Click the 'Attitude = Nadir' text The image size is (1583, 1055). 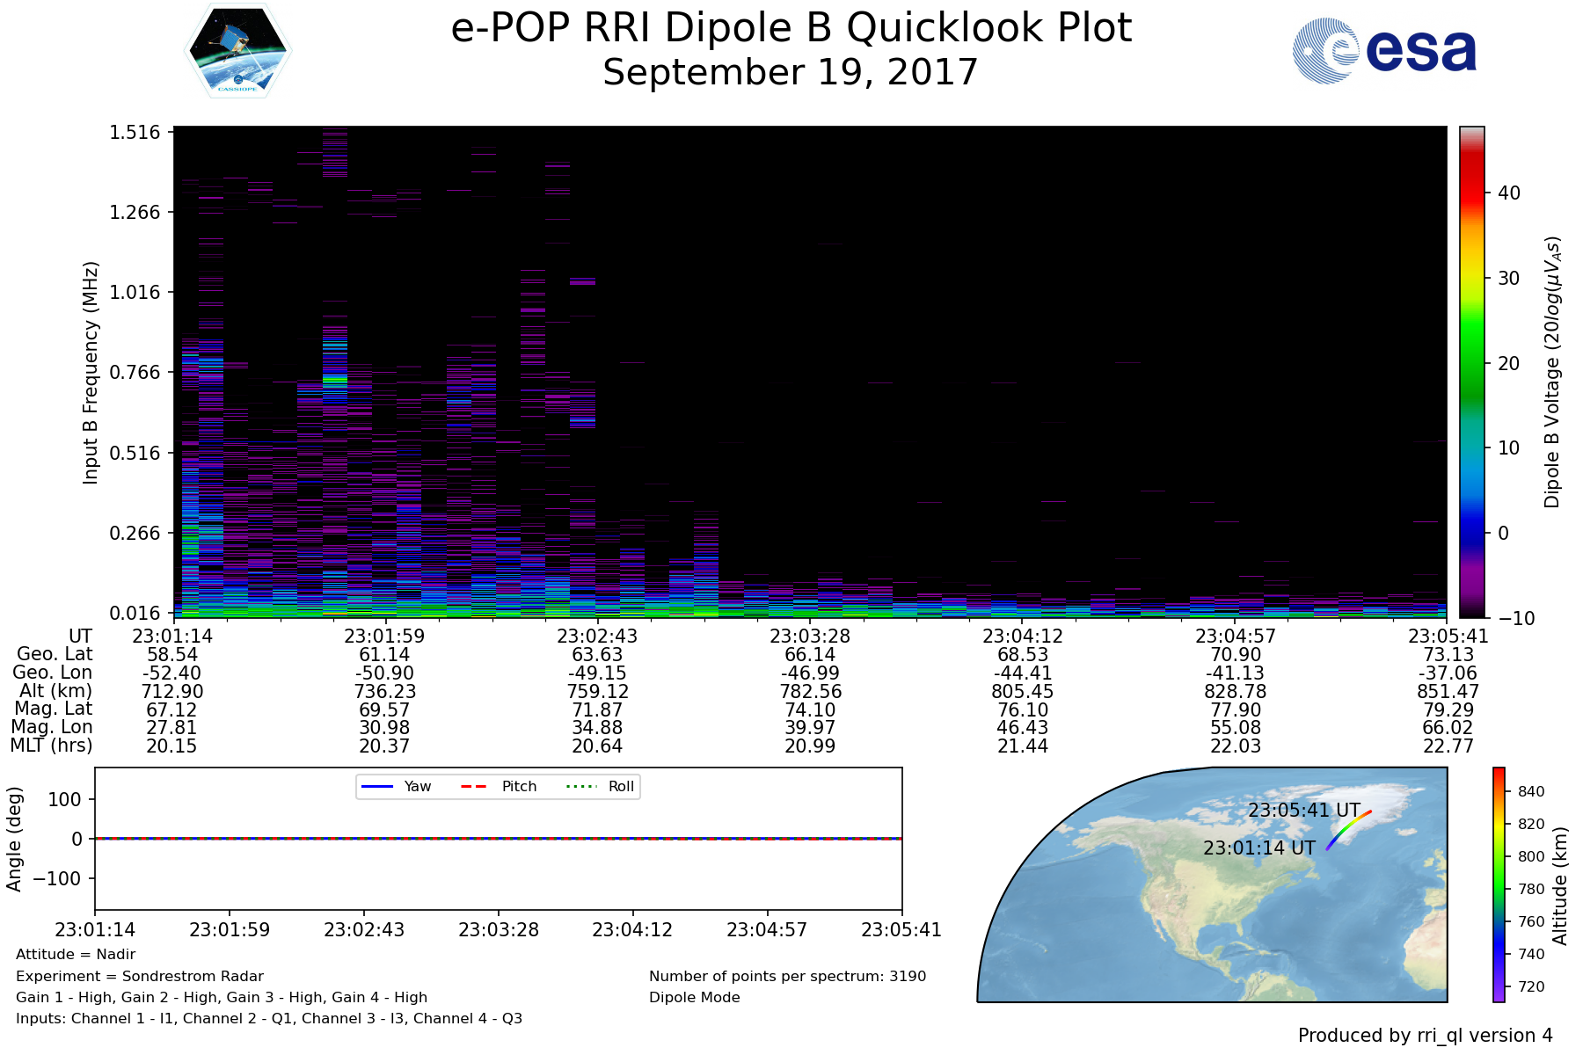76,954
